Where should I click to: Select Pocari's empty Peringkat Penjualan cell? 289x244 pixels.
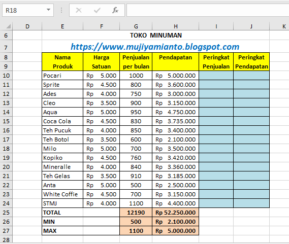tap(216, 76)
